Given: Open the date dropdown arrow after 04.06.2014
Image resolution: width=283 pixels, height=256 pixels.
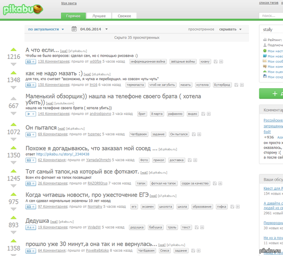Looking at the screenshot, I should pos(107,29).
